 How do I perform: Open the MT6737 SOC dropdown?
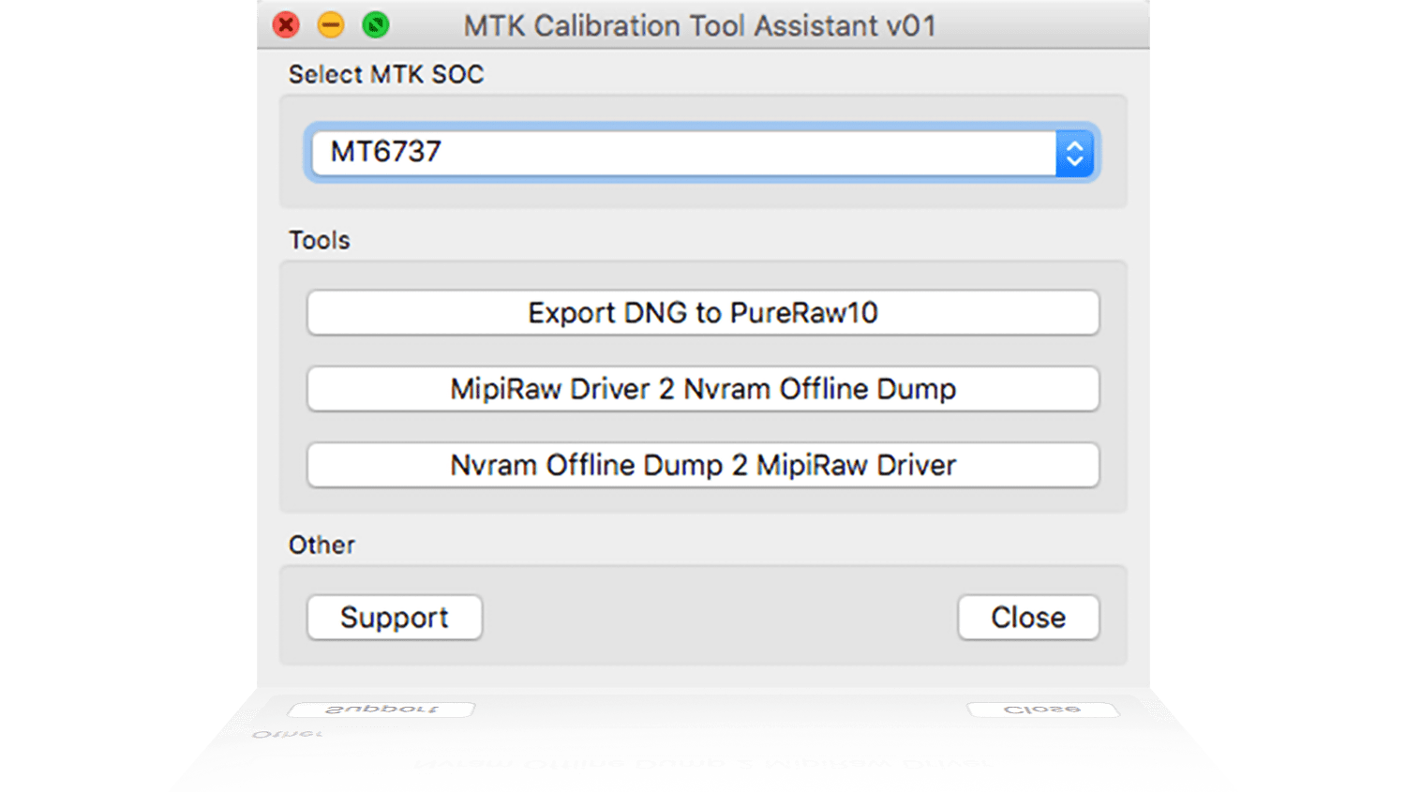684,153
